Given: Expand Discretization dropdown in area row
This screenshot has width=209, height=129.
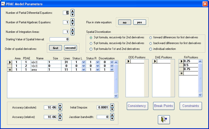Looking at the screenshot, I should pyautogui.click(x=112, y=69).
